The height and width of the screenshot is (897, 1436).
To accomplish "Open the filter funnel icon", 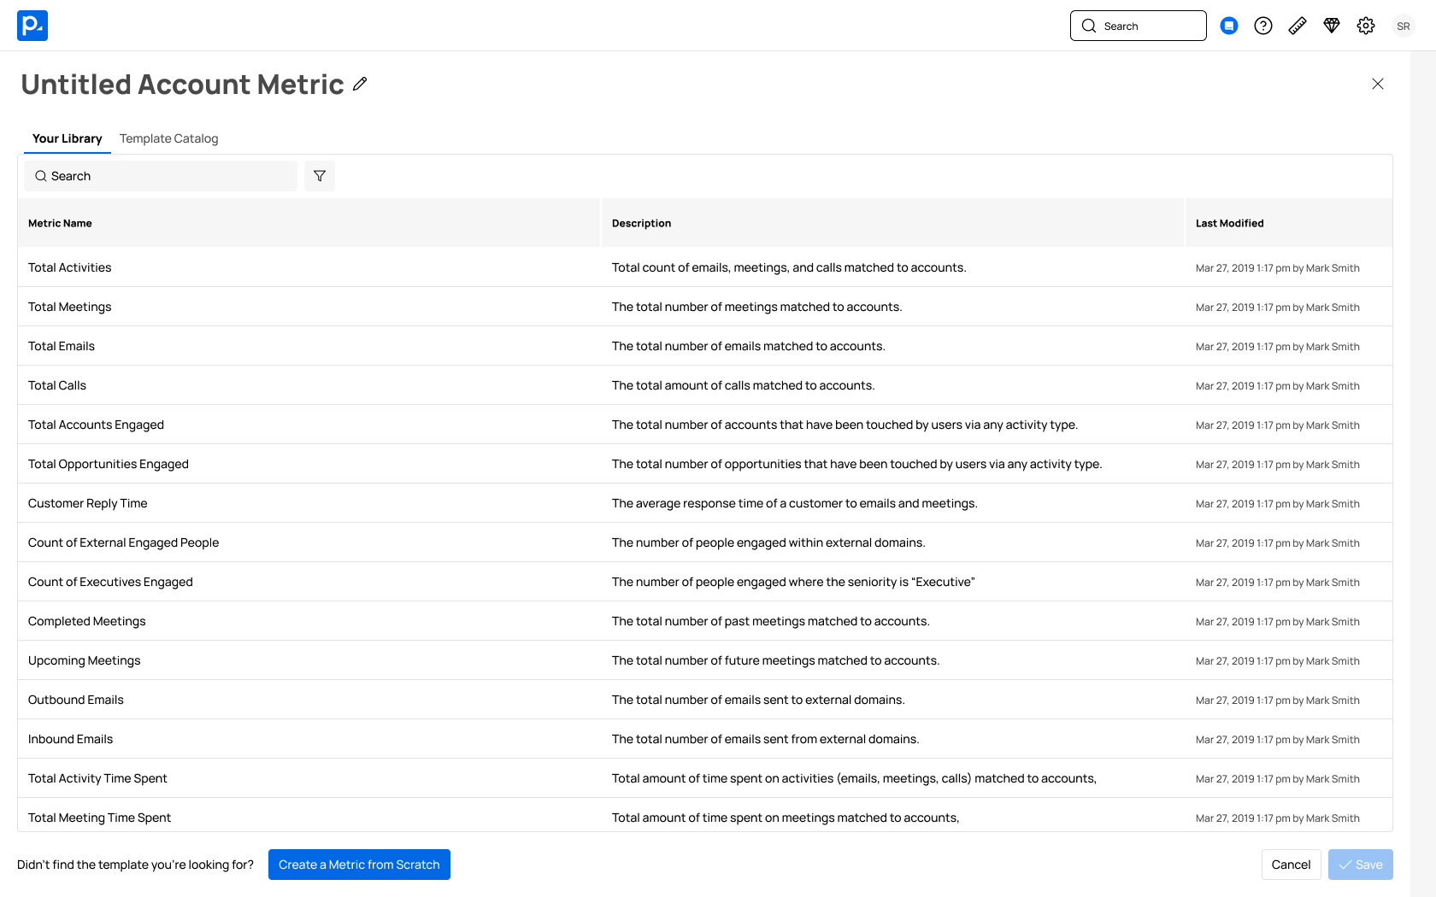I will pyautogui.click(x=320, y=176).
